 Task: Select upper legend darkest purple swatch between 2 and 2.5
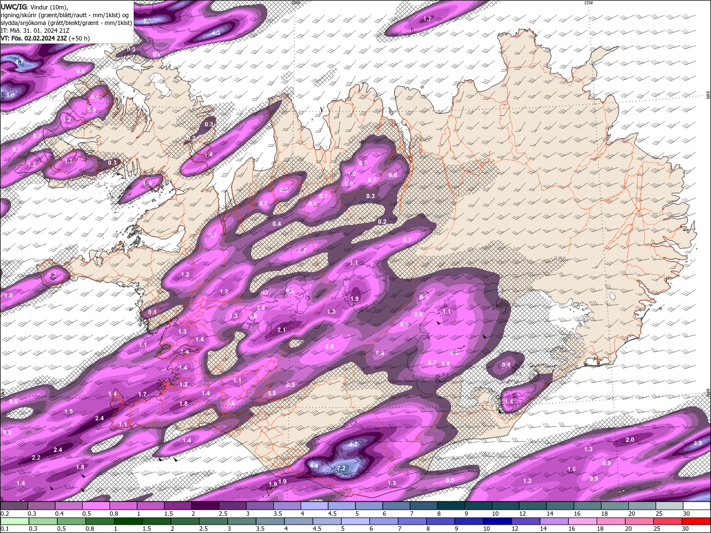click(x=205, y=506)
